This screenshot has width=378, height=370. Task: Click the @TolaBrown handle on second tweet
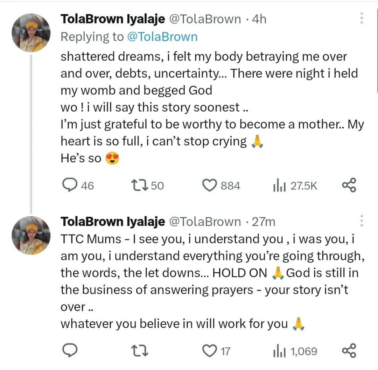205,222
